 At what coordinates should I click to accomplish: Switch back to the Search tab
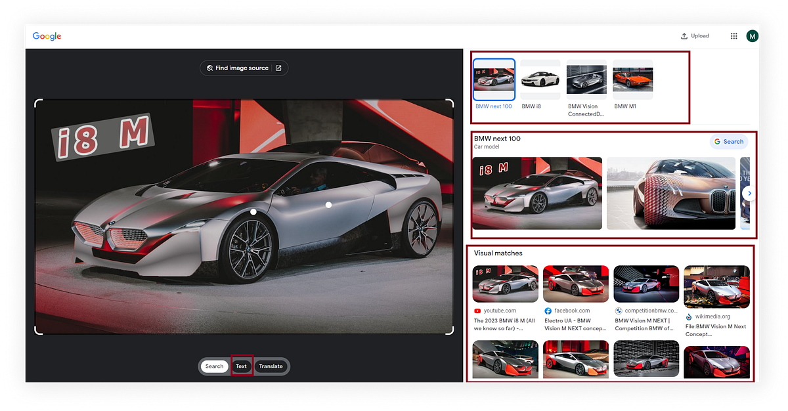point(214,366)
